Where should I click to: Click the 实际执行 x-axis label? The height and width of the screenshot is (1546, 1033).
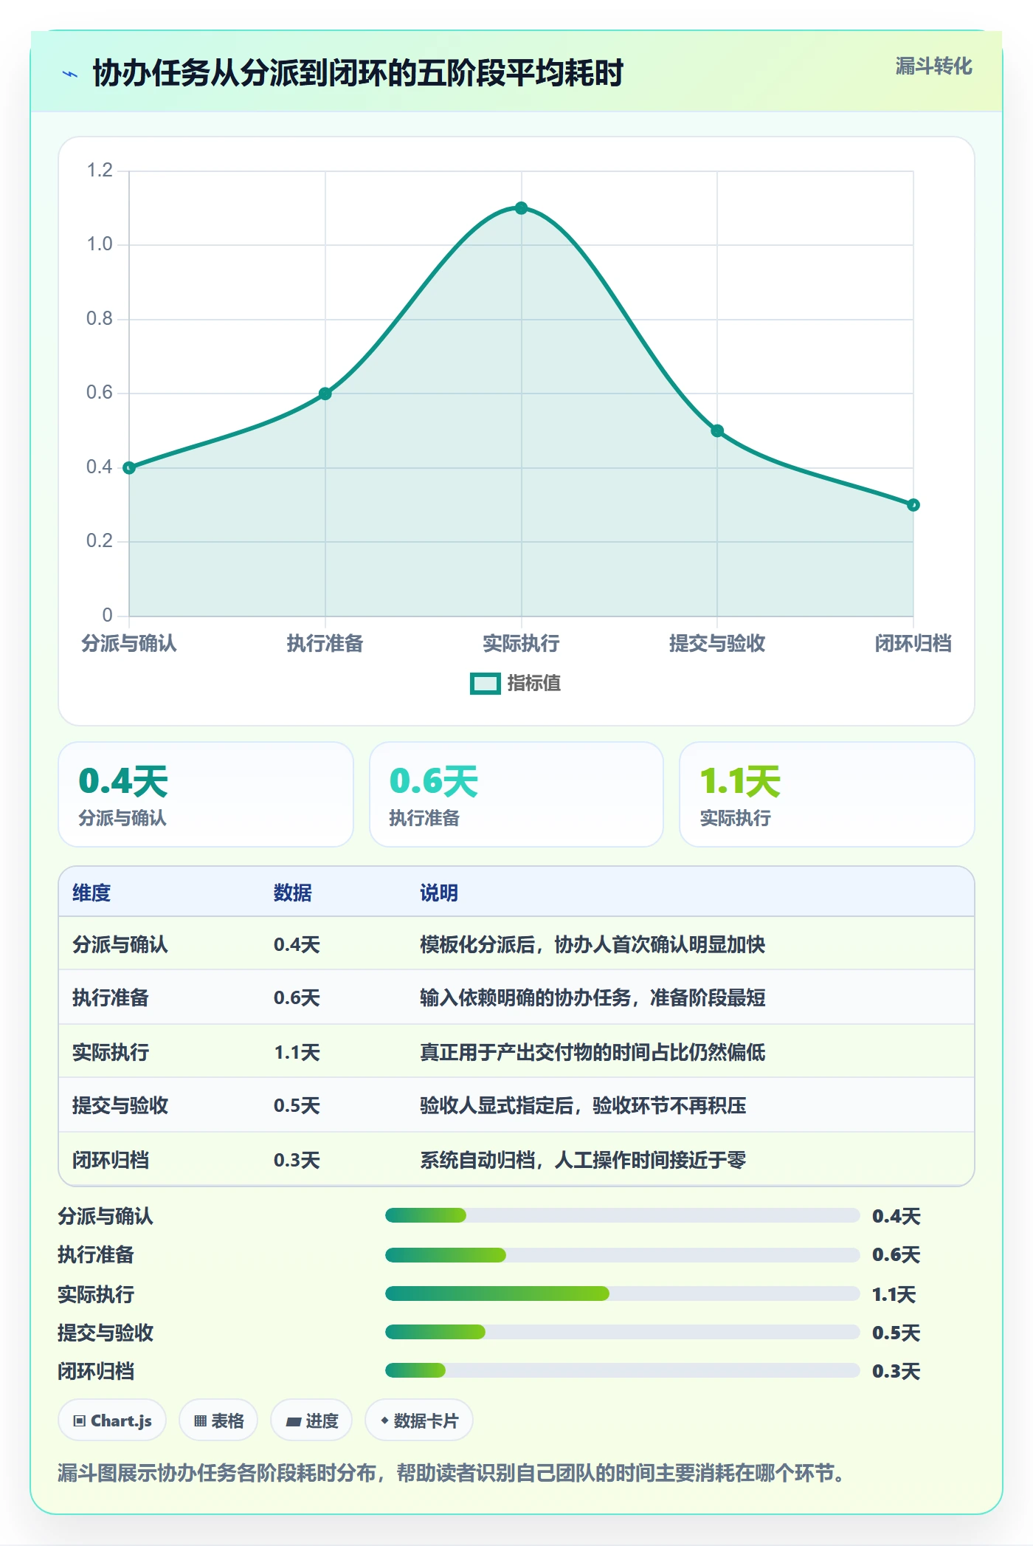click(521, 643)
